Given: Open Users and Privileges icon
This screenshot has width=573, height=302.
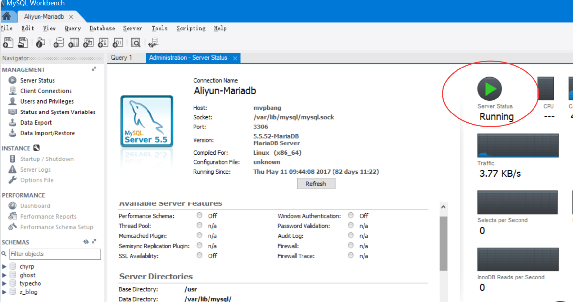Looking at the screenshot, I should click(13, 101).
